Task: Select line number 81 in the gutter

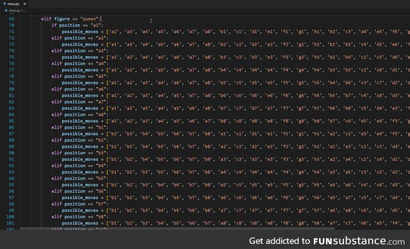Action: 12,95
